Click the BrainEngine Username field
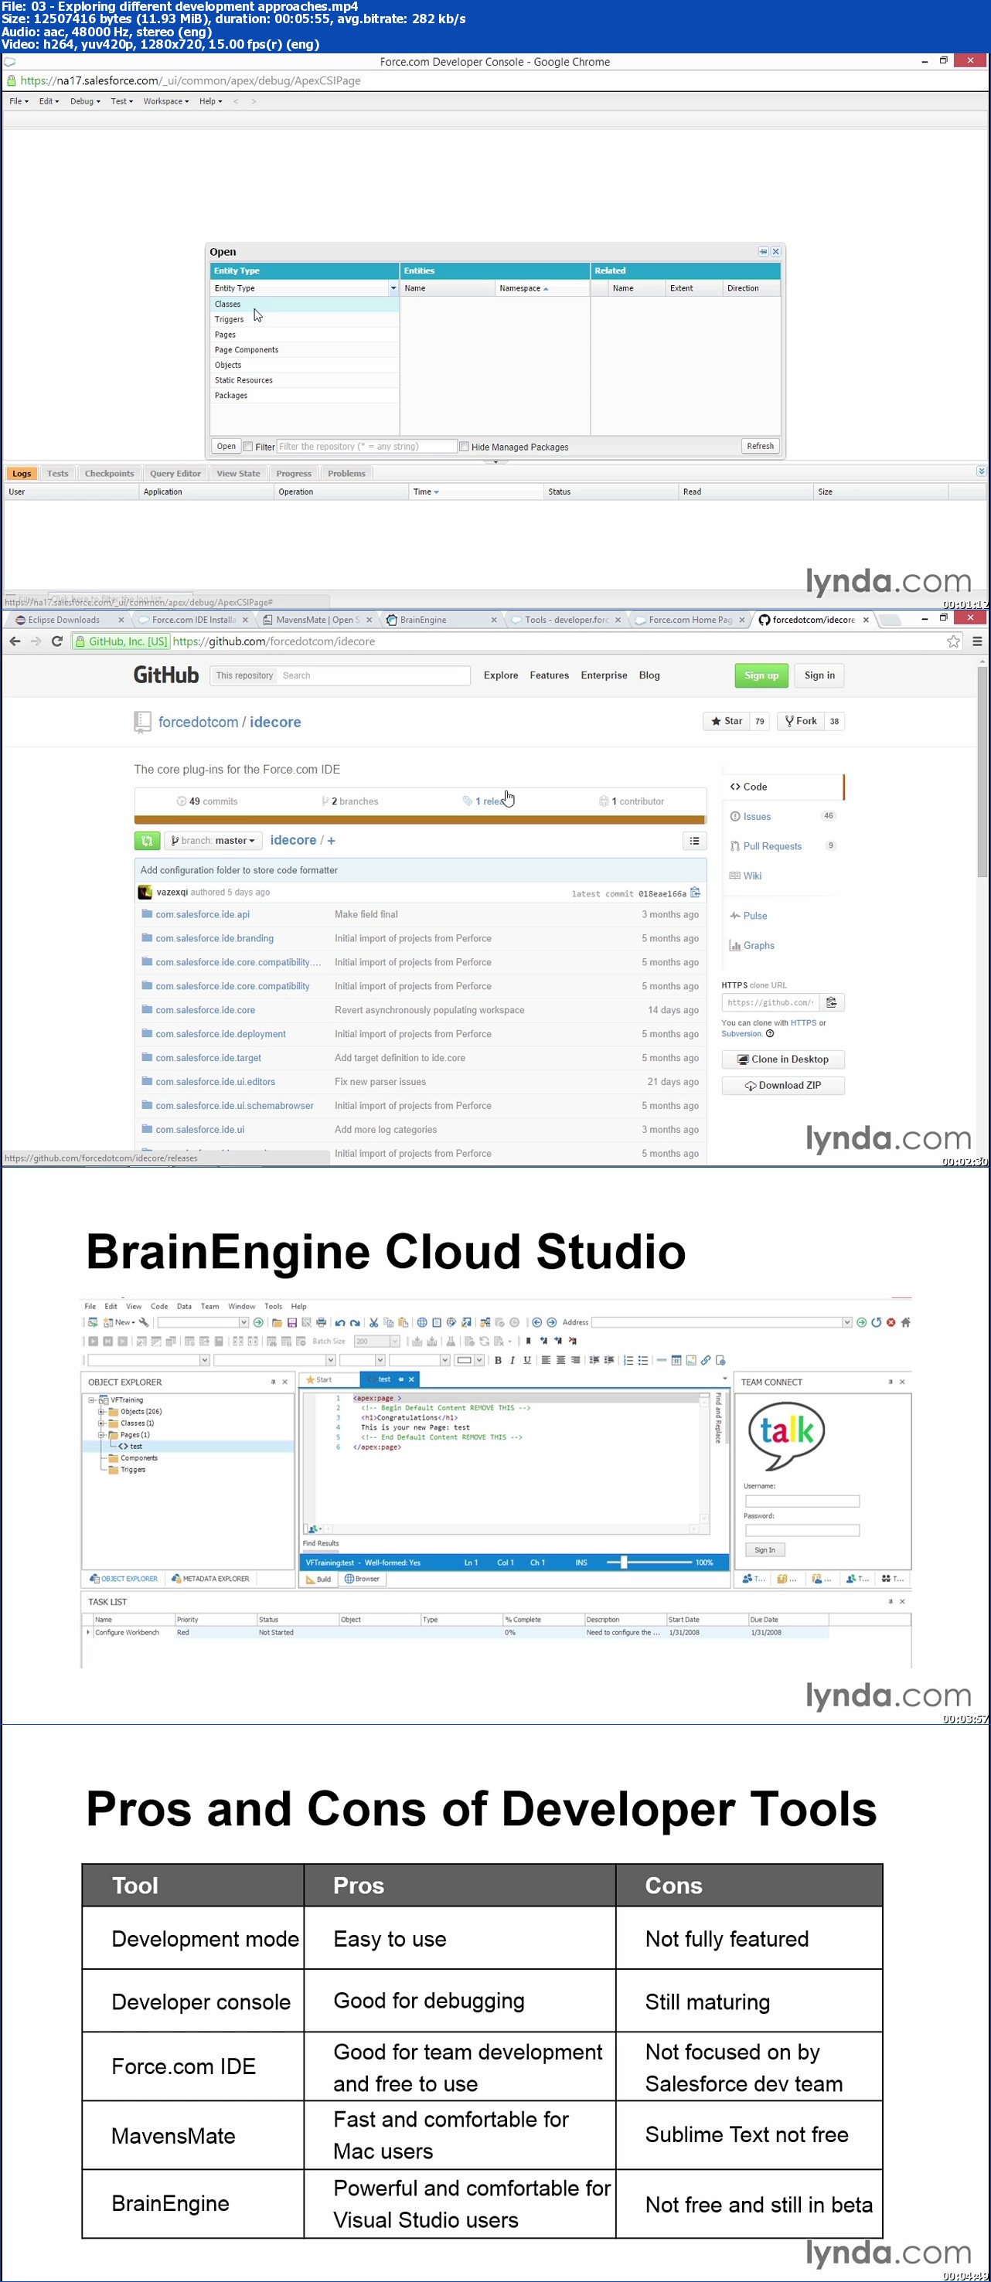The image size is (991, 2282). coord(802,1501)
